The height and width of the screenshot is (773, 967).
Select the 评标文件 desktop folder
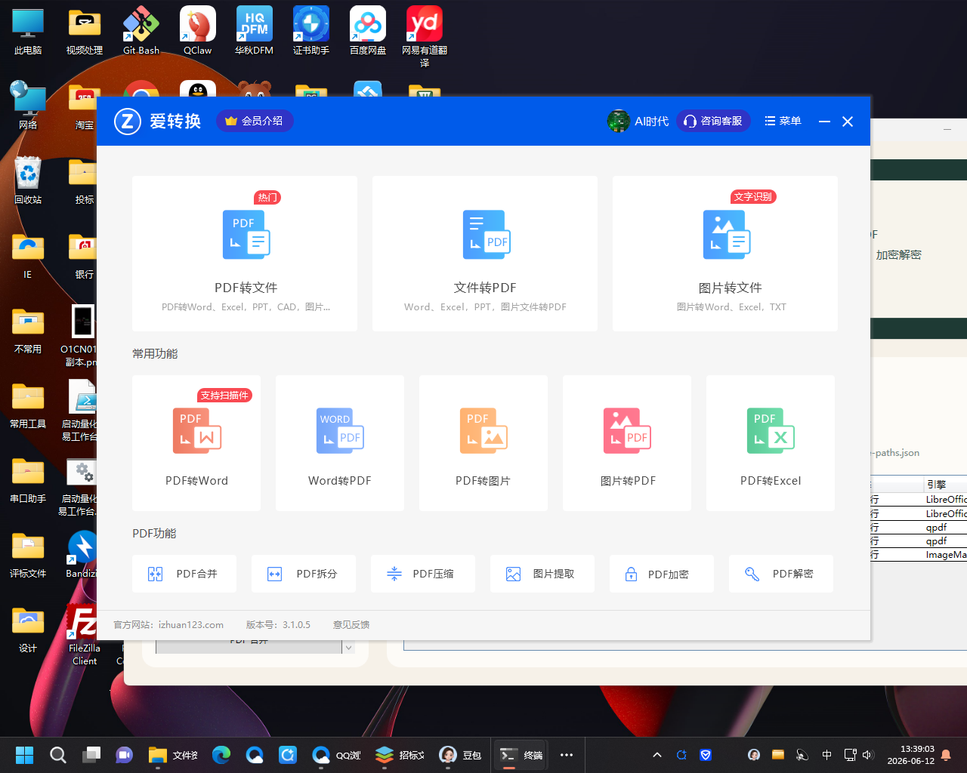click(28, 554)
